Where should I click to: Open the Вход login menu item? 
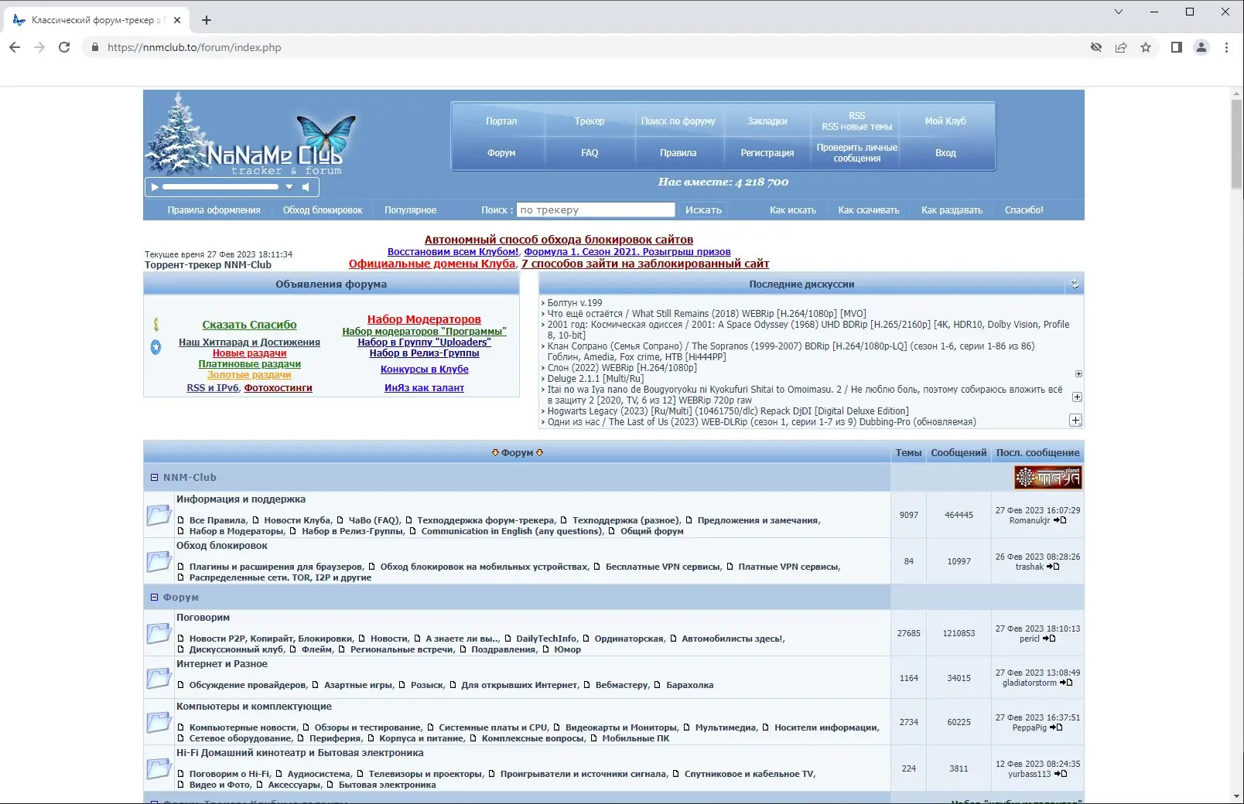pos(945,153)
